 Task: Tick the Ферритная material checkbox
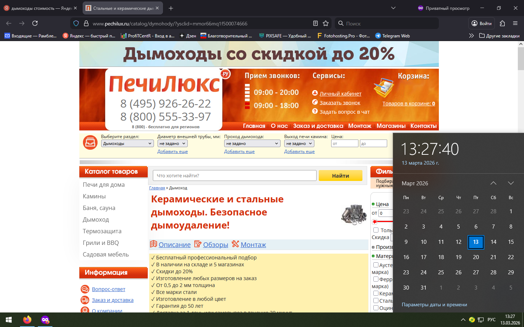tap(376, 279)
